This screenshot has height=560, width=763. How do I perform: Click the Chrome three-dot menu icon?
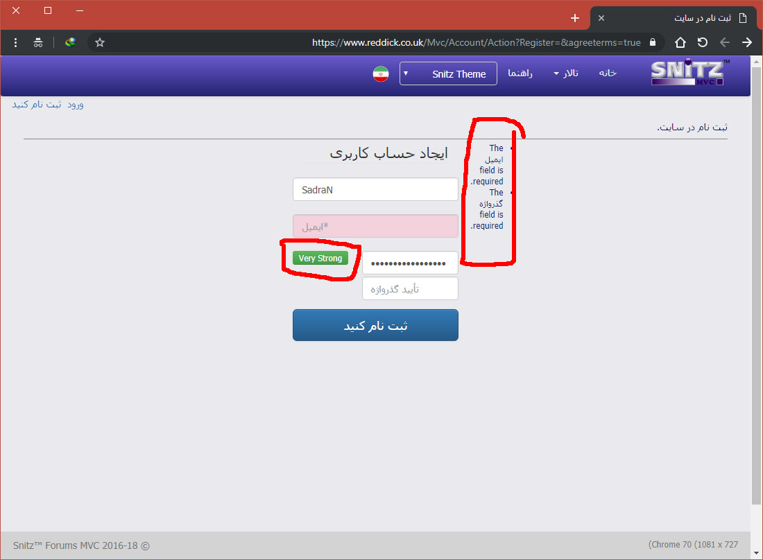point(15,42)
